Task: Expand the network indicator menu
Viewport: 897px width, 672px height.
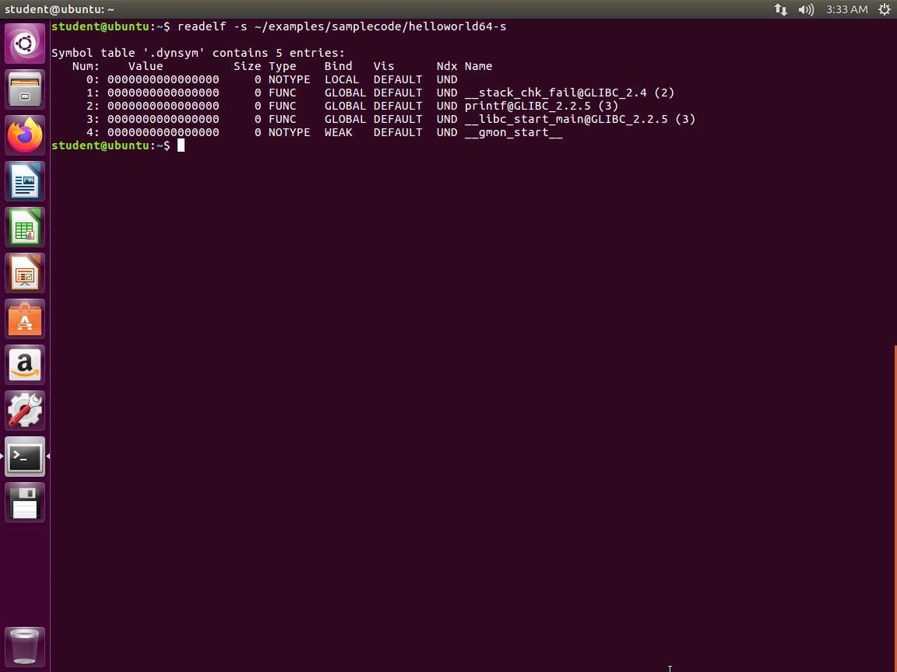Action: 780,9
